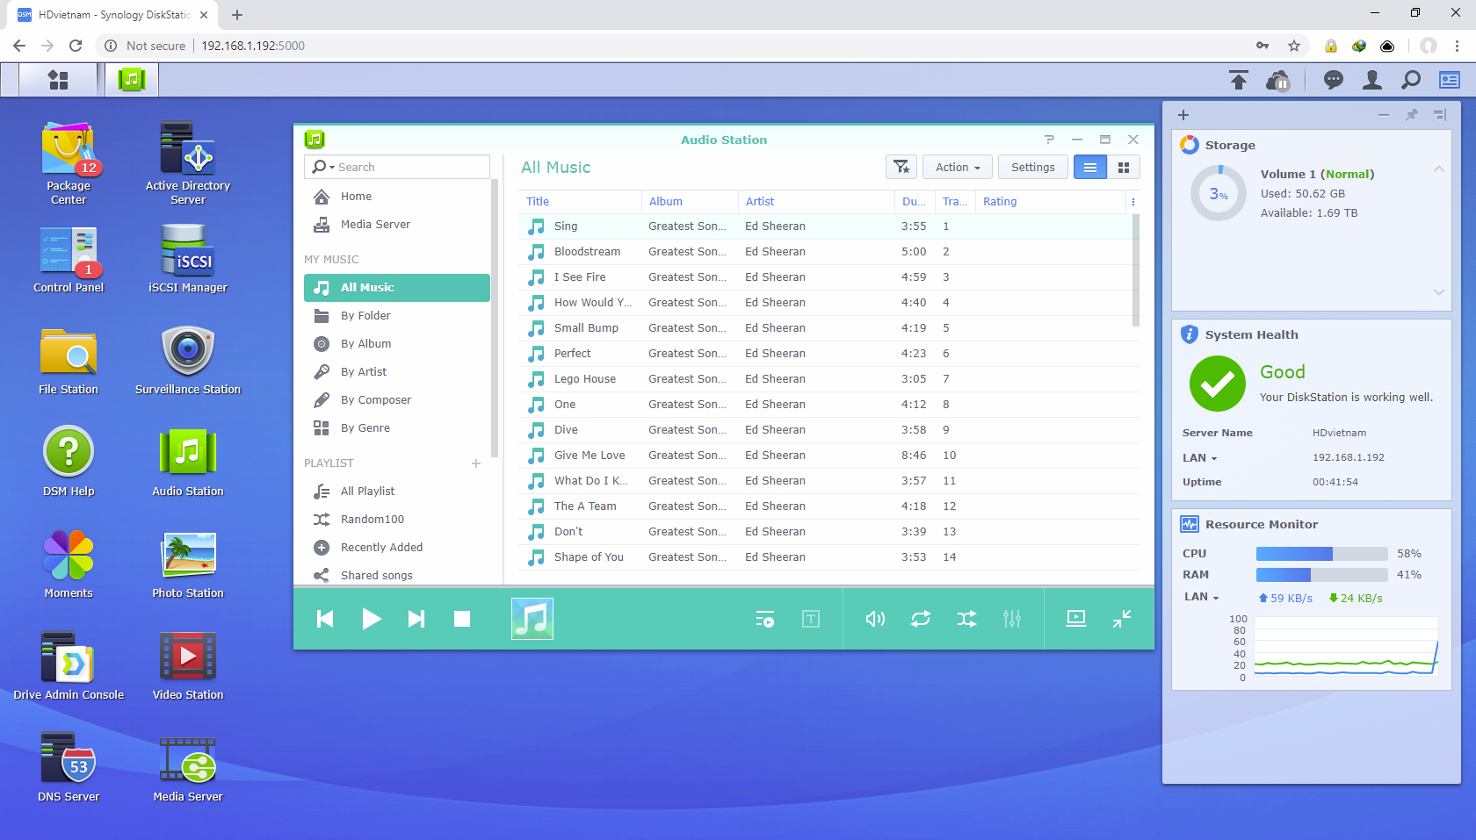Click the lyrics panel icon
Screen dimensions: 1476x840
pyautogui.click(x=811, y=619)
